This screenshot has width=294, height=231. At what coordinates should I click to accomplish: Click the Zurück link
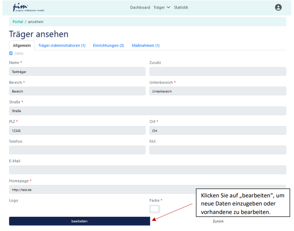pos(218,221)
